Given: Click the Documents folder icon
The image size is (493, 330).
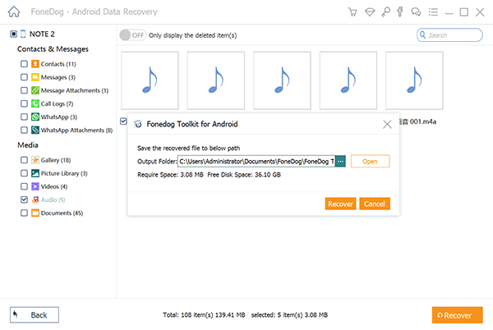Looking at the screenshot, I should point(35,213).
